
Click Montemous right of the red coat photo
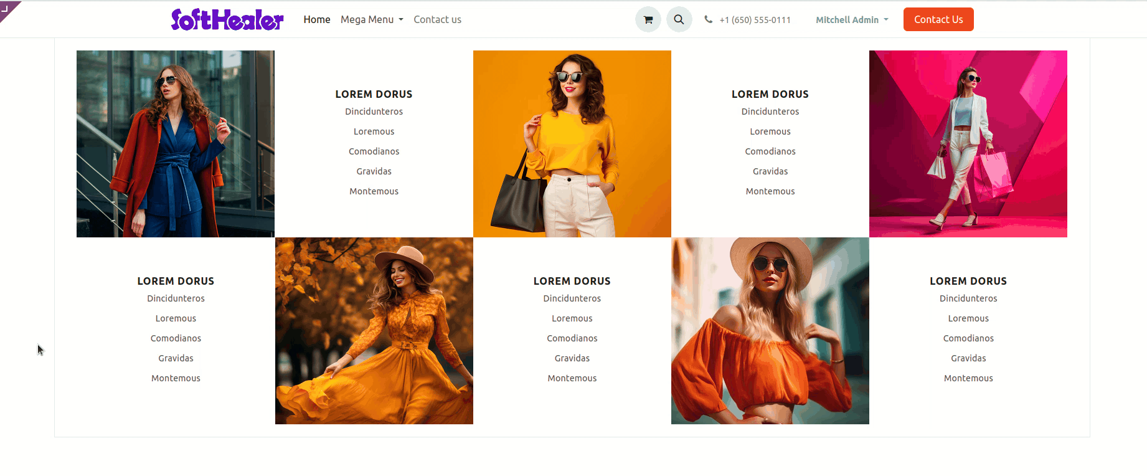coord(374,191)
